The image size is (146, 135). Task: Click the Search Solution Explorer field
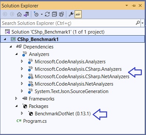[x=69, y=23]
